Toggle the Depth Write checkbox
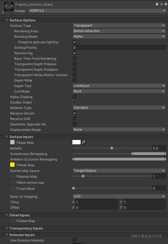The image size is (168, 244). (75, 80)
